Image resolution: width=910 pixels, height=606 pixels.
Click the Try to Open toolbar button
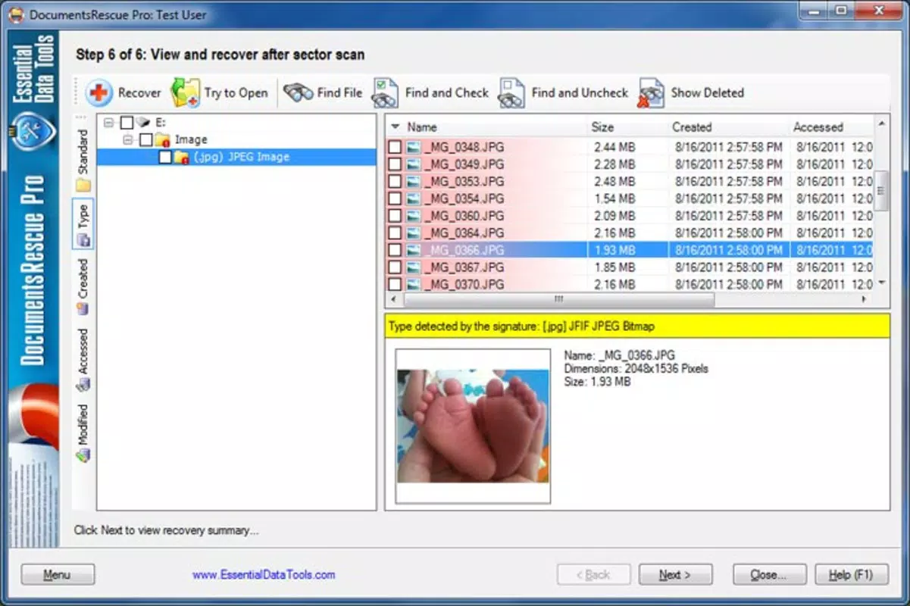click(x=220, y=93)
